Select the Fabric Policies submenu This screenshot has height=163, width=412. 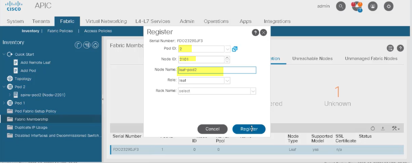pyautogui.click(x=60, y=31)
